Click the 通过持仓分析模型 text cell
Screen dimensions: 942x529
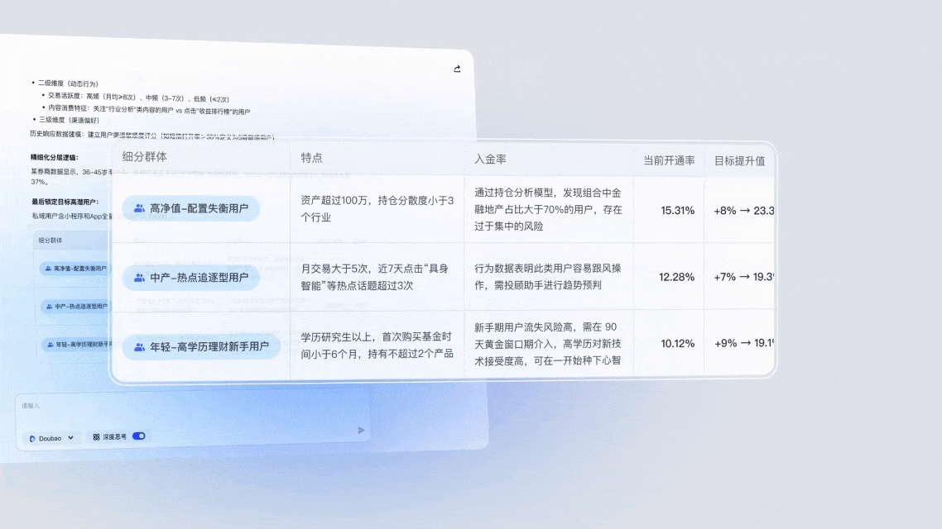click(x=548, y=209)
